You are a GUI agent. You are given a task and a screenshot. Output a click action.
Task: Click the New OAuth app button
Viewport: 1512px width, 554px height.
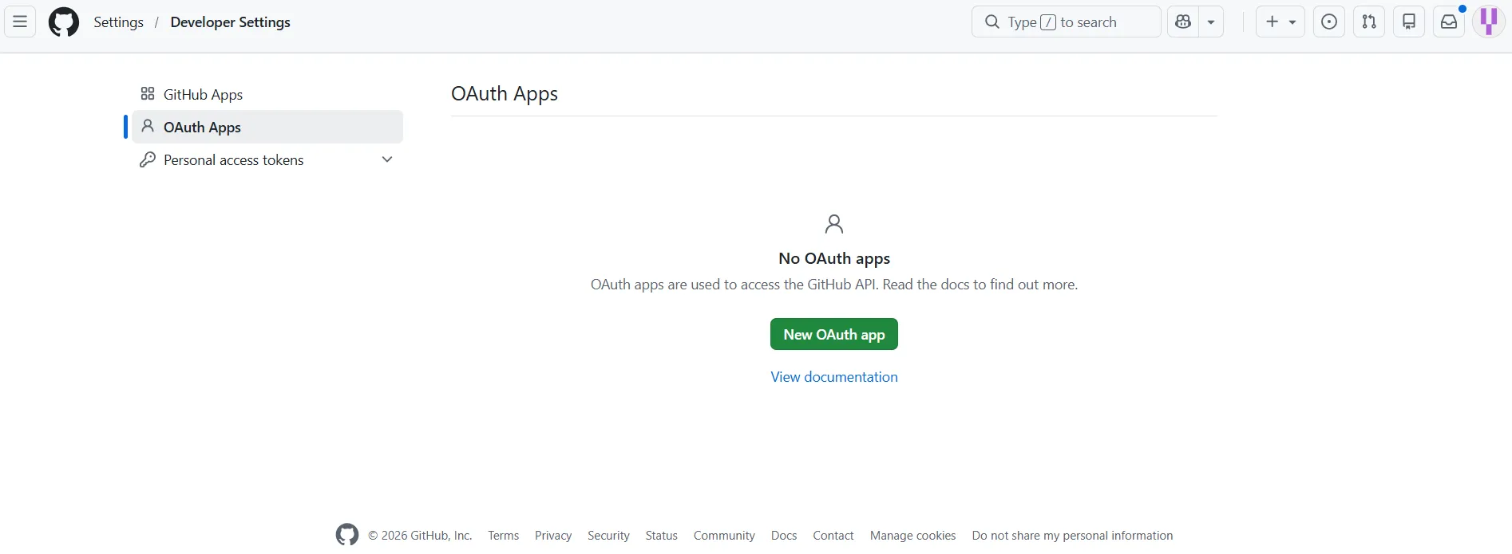[834, 334]
